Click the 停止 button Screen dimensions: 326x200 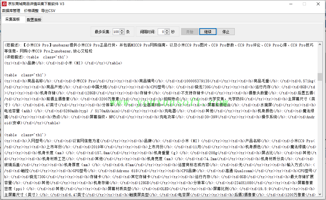226,32
